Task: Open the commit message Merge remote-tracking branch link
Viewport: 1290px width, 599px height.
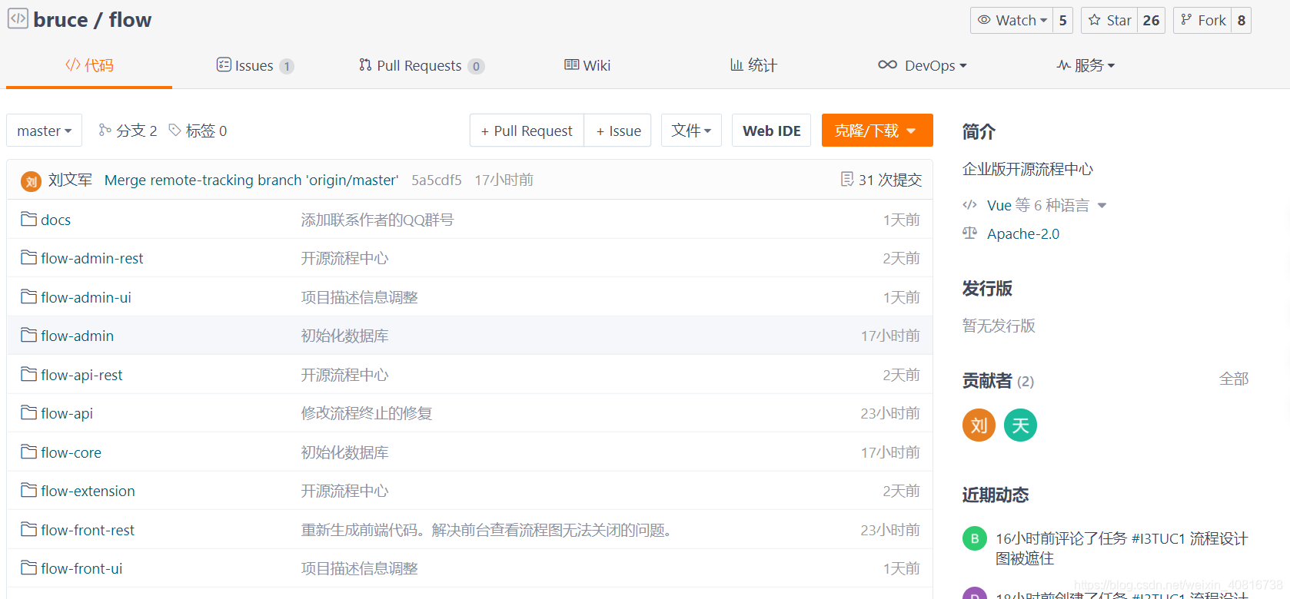Action: [251, 180]
